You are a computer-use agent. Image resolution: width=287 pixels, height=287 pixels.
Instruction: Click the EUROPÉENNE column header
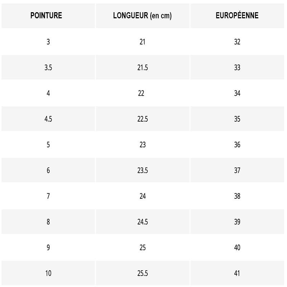pos(237,15)
